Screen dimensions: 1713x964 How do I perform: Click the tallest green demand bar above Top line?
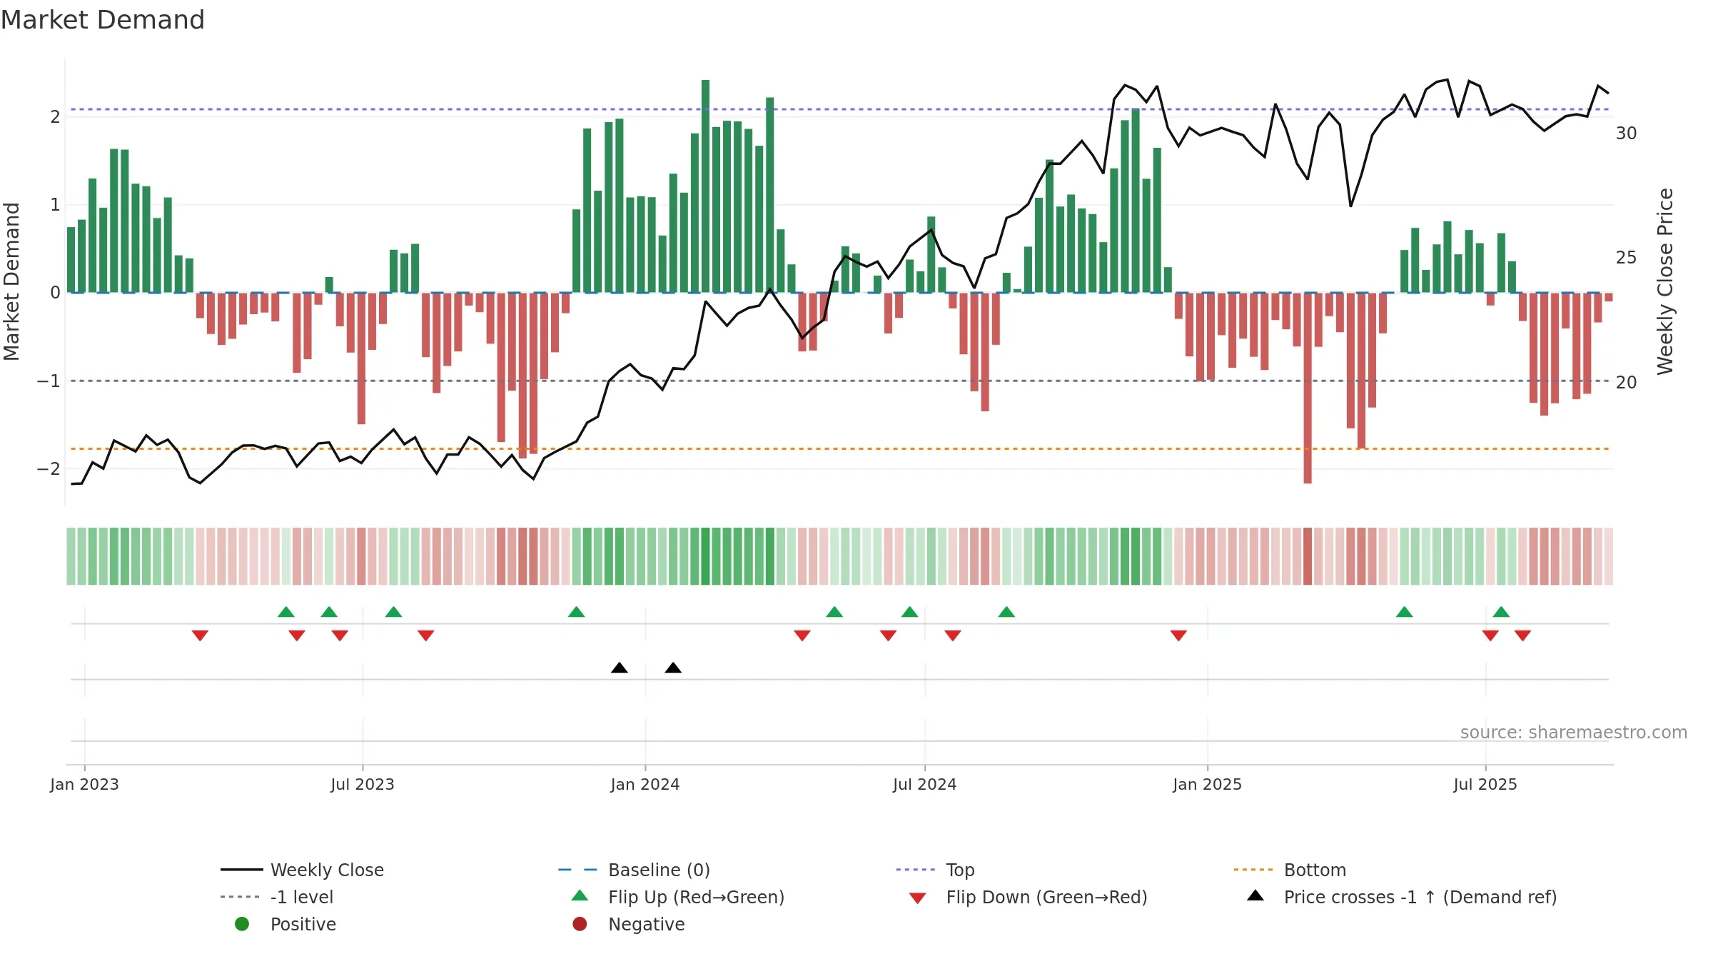tap(705, 186)
